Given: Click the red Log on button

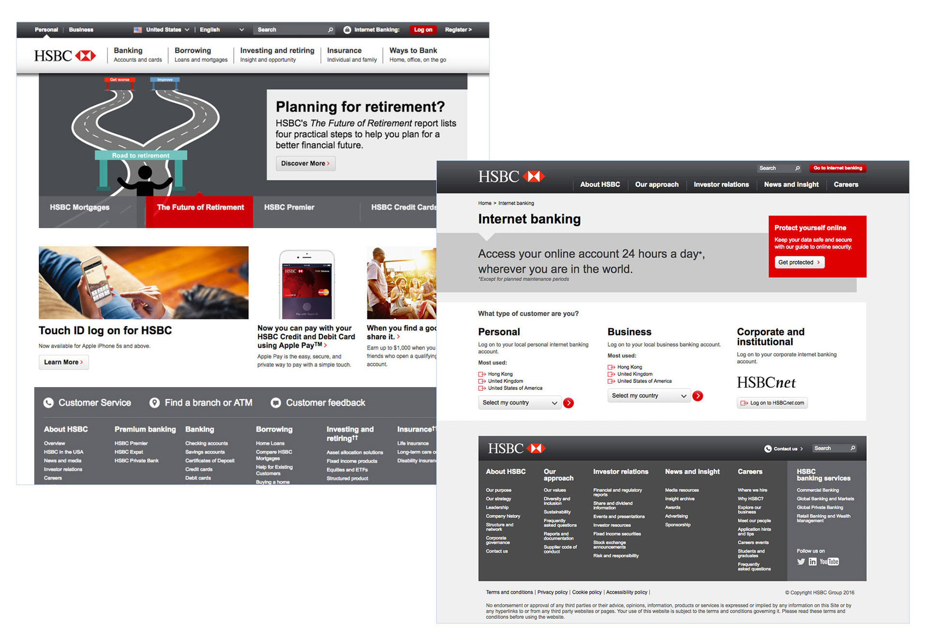Looking at the screenshot, I should point(423,30).
